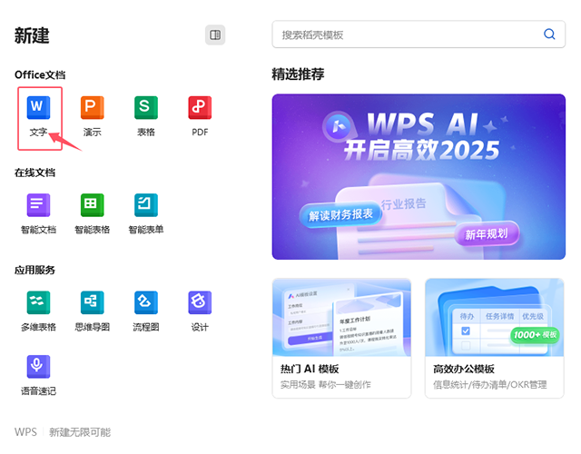Image resolution: width=581 pixels, height=454 pixels.
Task: Launch 流程图 flowchart tool
Action: pyautogui.click(x=146, y=302)
